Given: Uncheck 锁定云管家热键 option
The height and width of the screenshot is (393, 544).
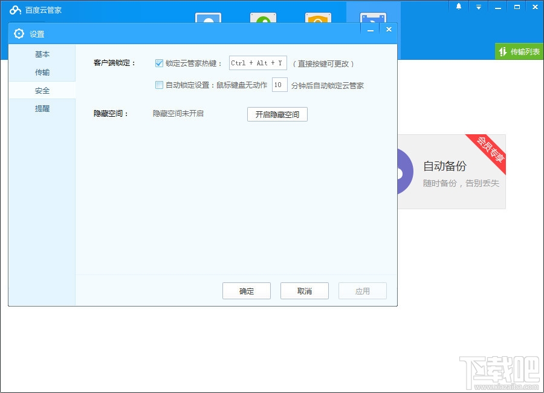Looking at the screenshot, I should [x=159, y=63].
